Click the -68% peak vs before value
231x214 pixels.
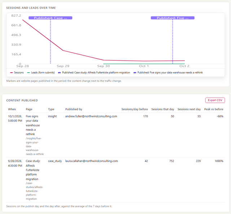[220, 116]
